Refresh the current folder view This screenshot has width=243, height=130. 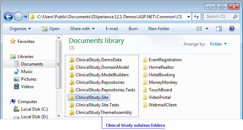(196, 16)
